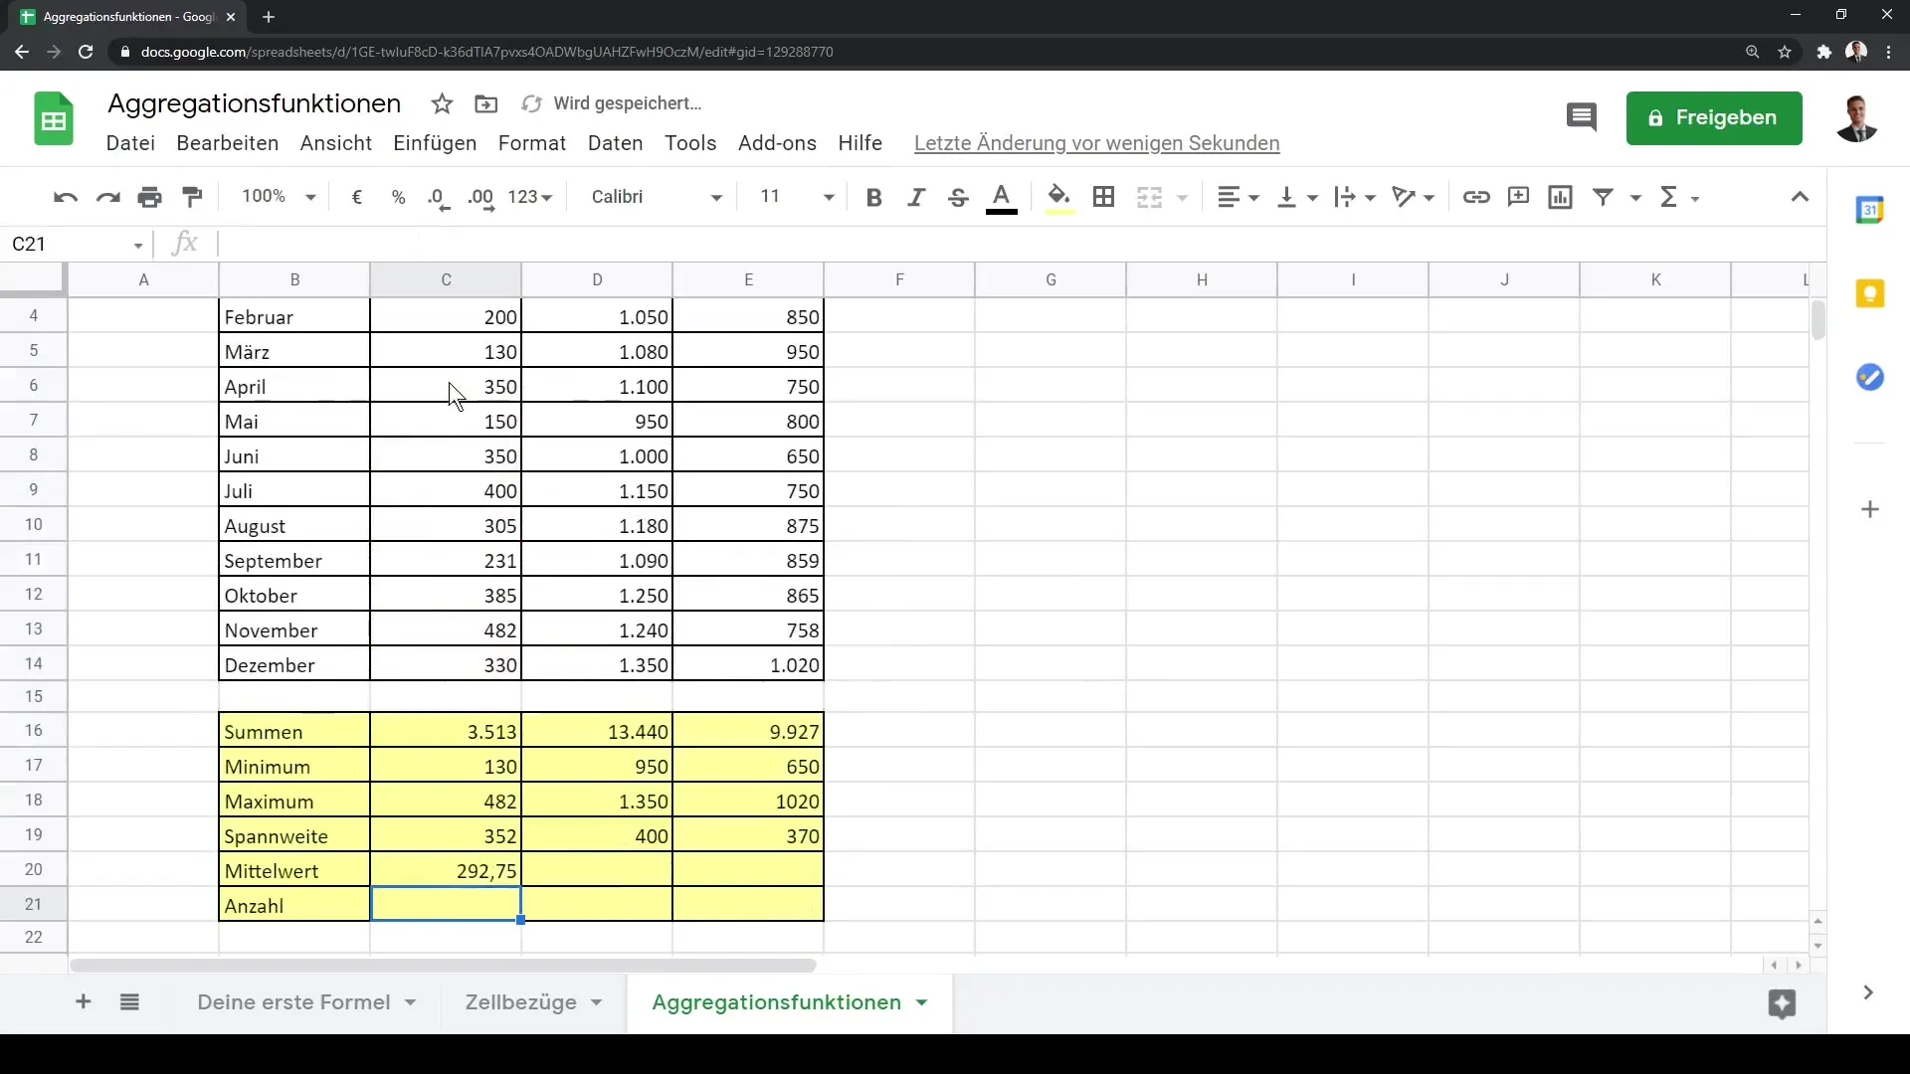Image resolution: width=1910 pixels, height=1074 pixels.
Task: Open the filter views dropdown arrow
Action: pyautogui.click(x=1634, y=198)
